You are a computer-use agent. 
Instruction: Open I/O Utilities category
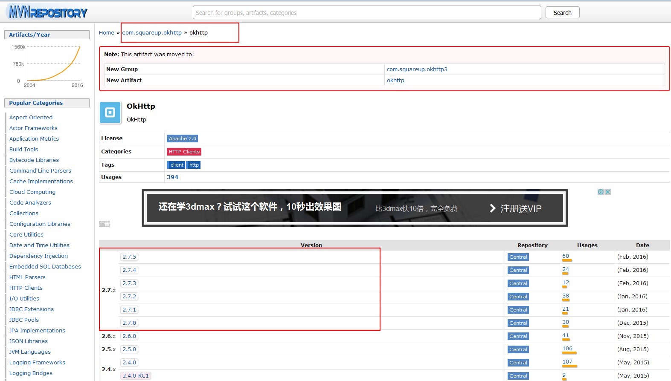coord(24,299)
